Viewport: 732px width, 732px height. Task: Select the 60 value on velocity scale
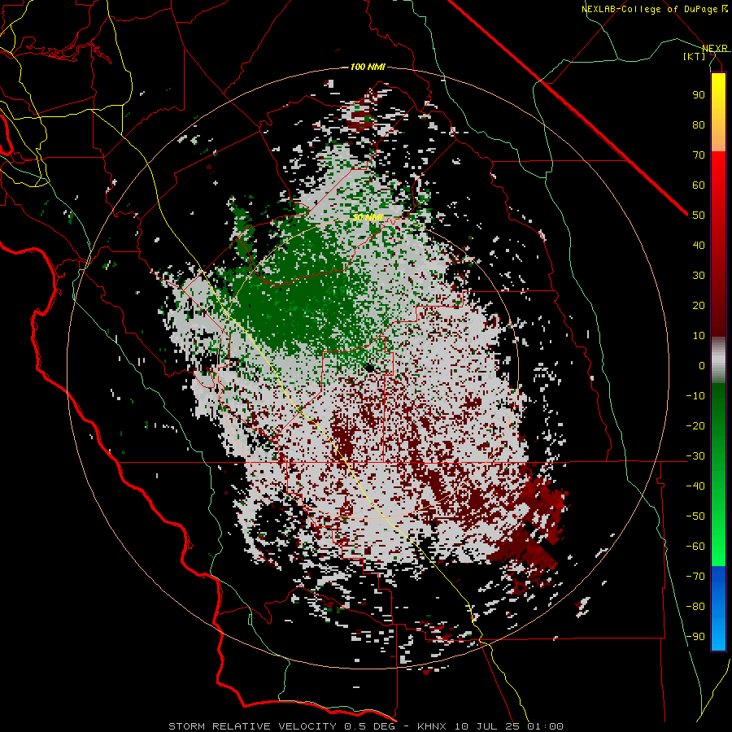(x=699, y=185)
